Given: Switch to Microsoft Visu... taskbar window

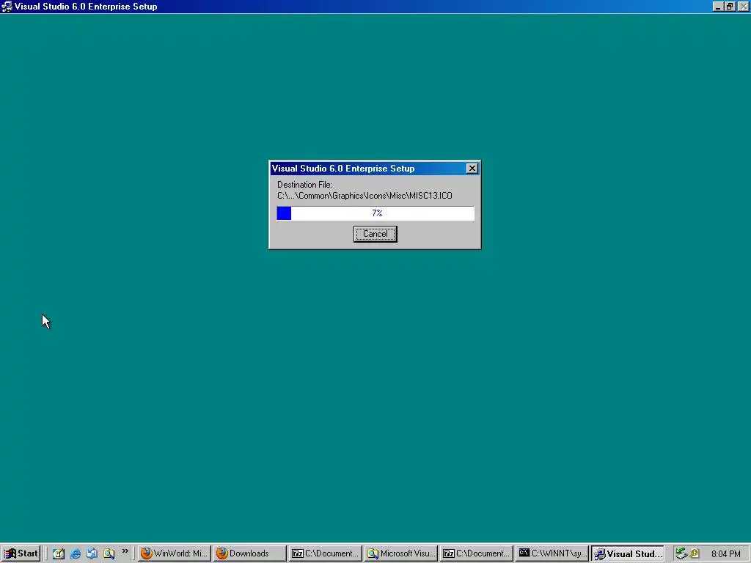Looking at the screenshot, I should pos(401,553).
